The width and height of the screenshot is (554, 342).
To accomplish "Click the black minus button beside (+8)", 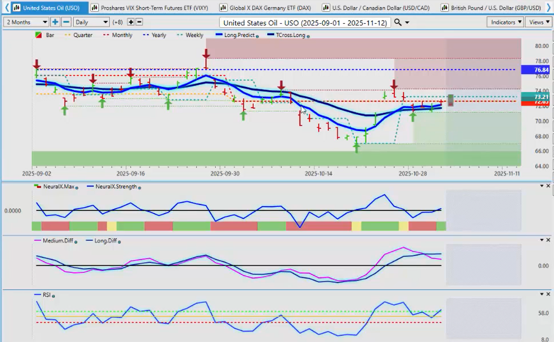I will pos(139,22).
